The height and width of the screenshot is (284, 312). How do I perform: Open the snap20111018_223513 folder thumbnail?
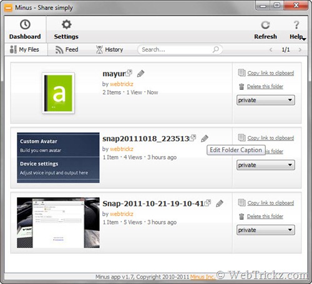tap(58, 158)
